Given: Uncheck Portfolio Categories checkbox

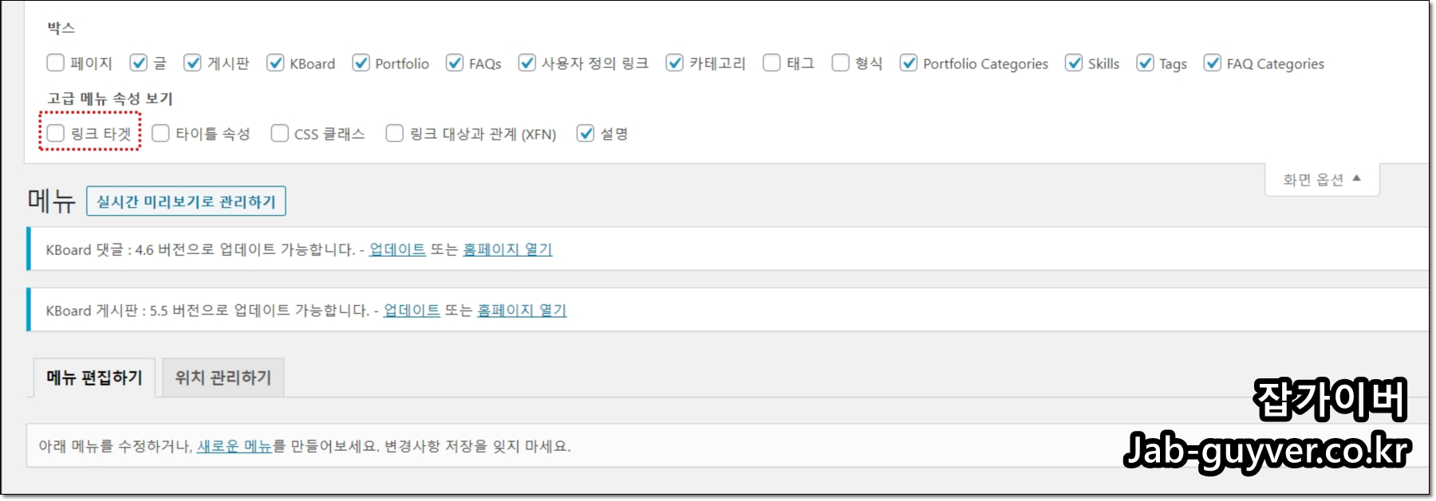Looking at the screenshot, I should [x=909, y=62].
